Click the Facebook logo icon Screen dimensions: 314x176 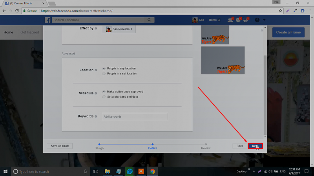(x=47, y=20)
